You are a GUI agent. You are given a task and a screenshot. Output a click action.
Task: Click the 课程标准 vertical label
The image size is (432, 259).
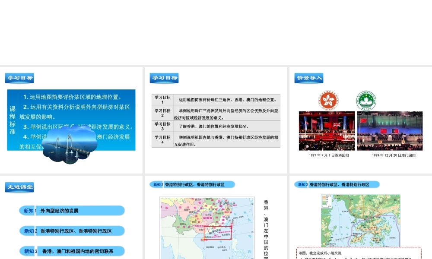13,120
